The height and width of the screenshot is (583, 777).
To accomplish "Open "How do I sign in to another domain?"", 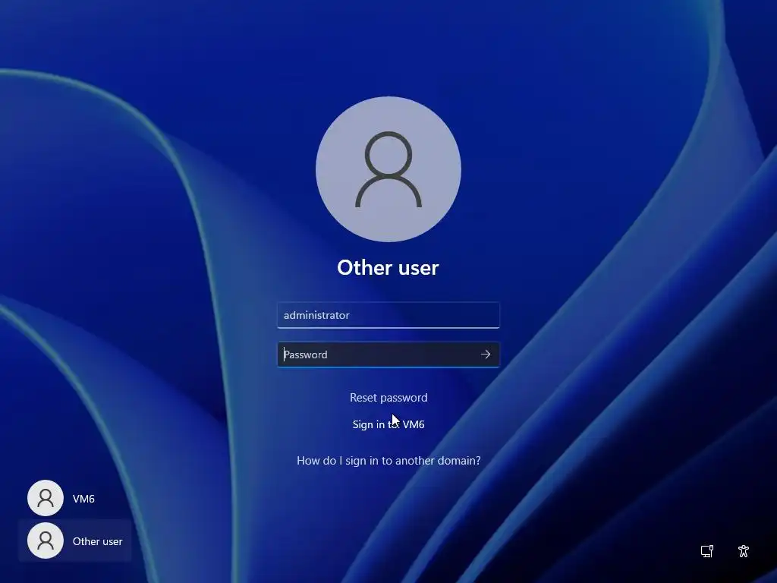I will point(388,461).
